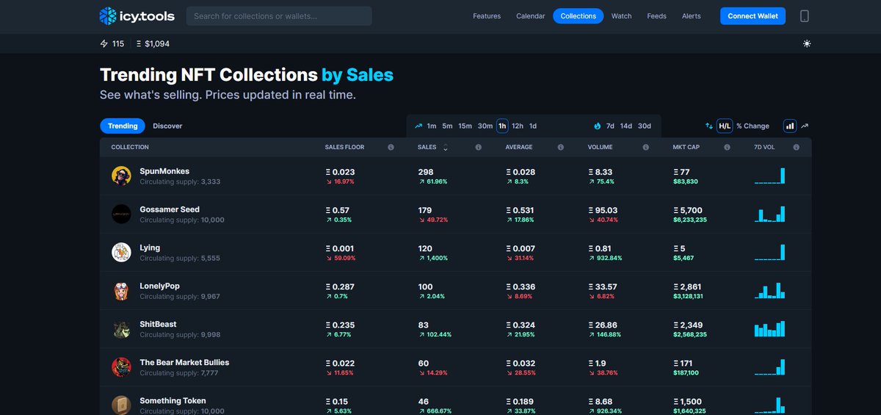This screenshot has height=415, width=881.
Task: Click the up-down arrows swap icon
Action: [x=709, y=126]
